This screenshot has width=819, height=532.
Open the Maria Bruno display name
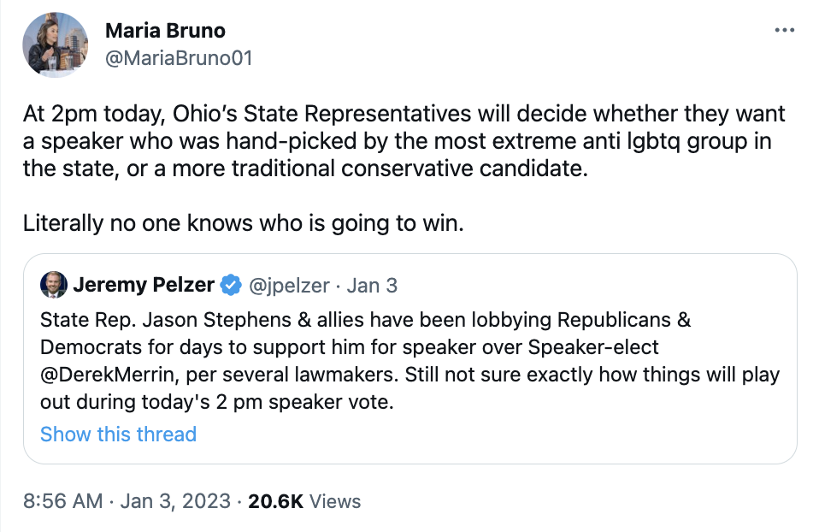click(164, 32)
